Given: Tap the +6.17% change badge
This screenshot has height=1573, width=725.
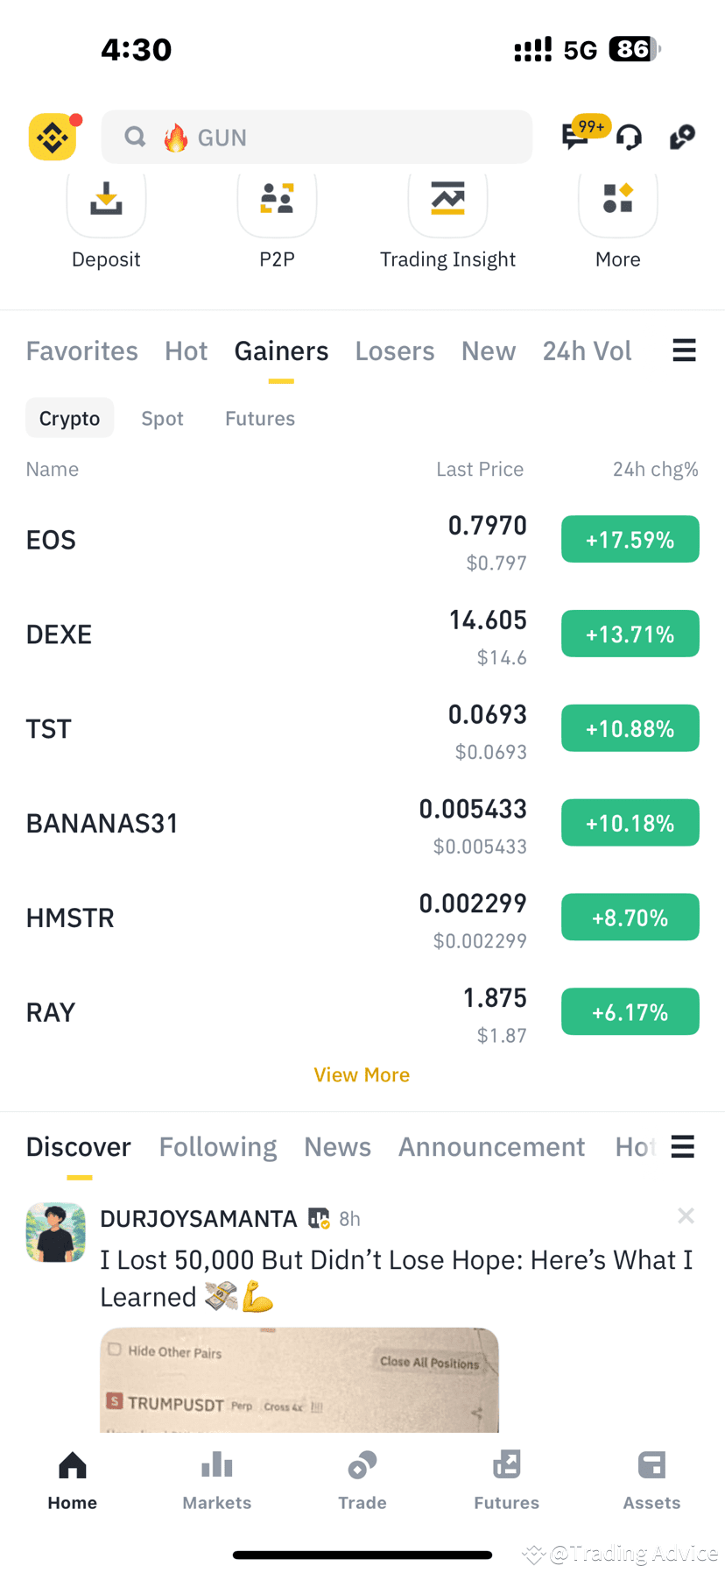Looking at the screenshot, I should click(630, 1012).
